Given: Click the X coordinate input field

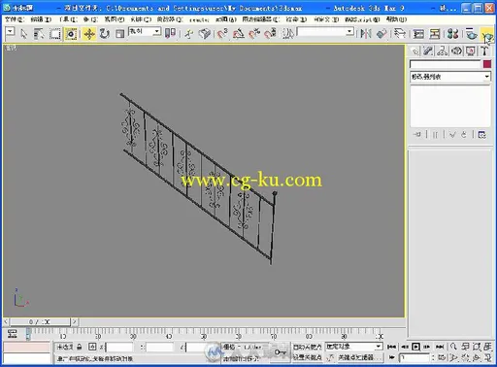Looking at the screenshot, I should (x=119, y=348).
